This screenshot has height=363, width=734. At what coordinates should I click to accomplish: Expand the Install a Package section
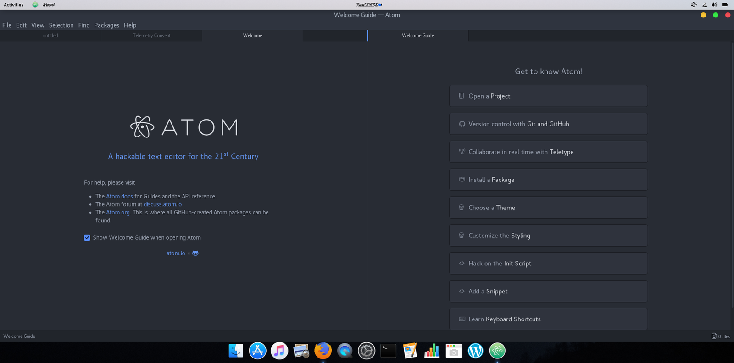[x=548, y=180]
